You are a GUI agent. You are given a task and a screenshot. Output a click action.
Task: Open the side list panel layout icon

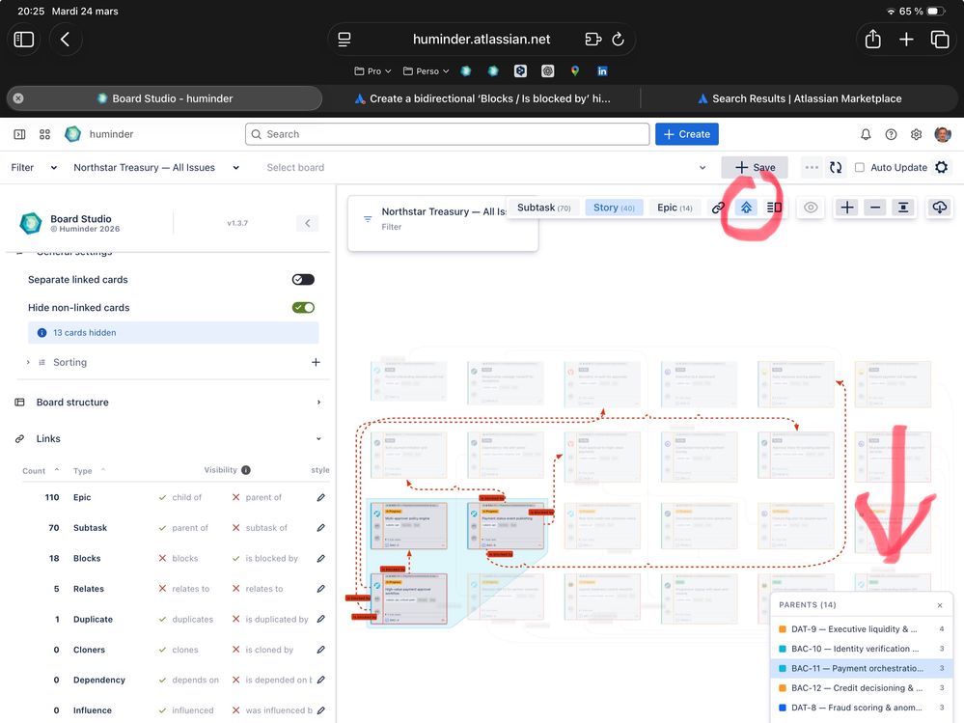(x=774, y=208)
